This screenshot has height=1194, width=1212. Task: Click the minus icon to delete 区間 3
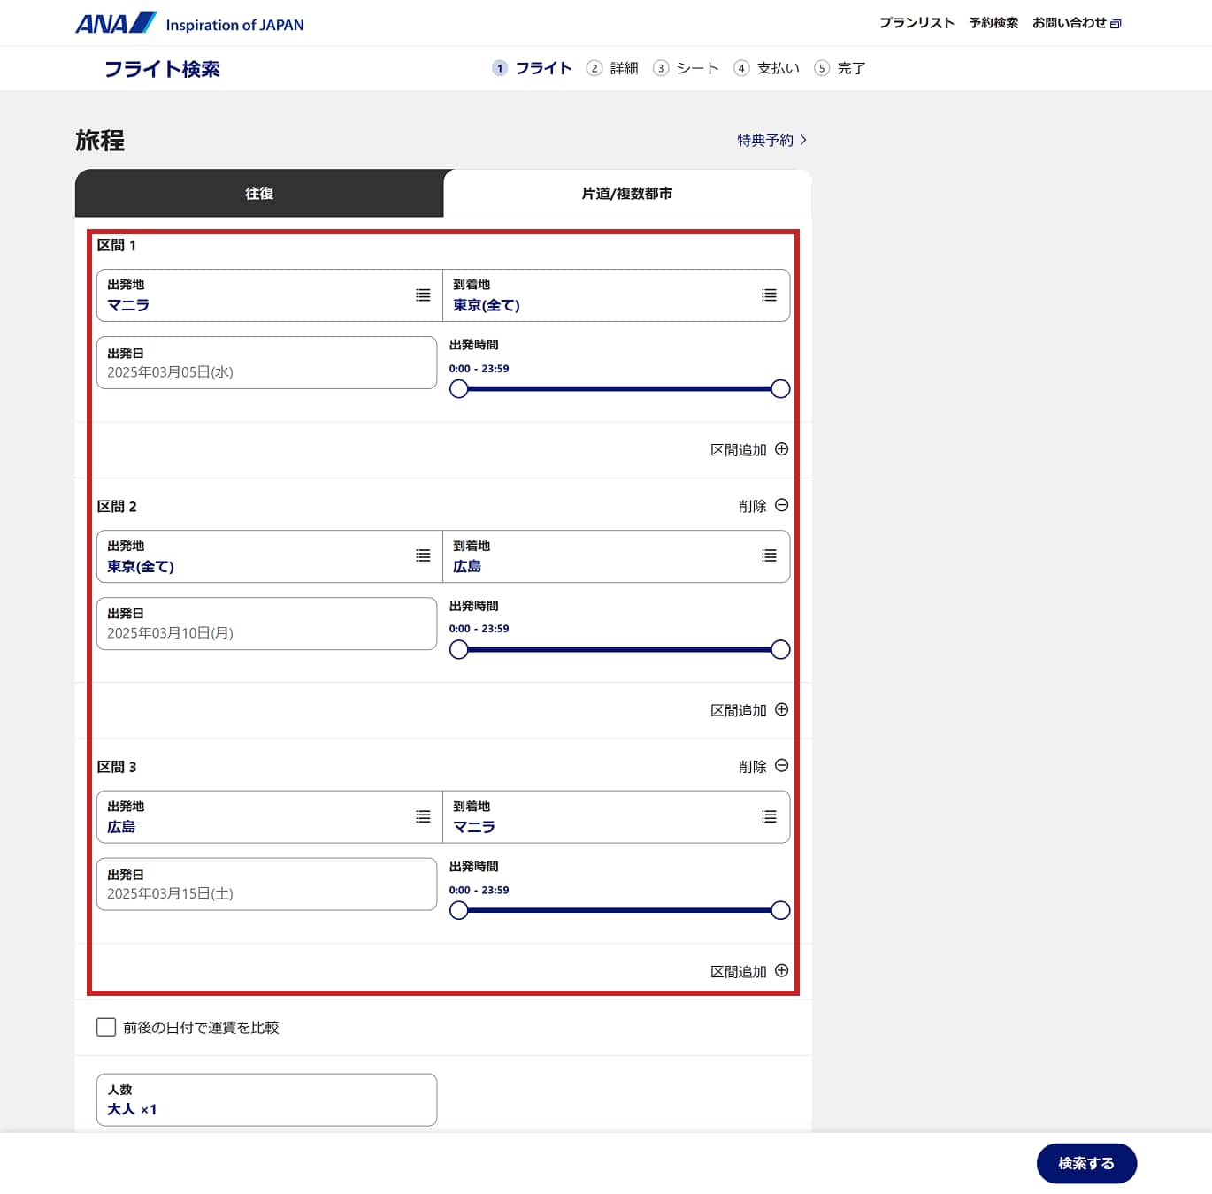[781, 766]
